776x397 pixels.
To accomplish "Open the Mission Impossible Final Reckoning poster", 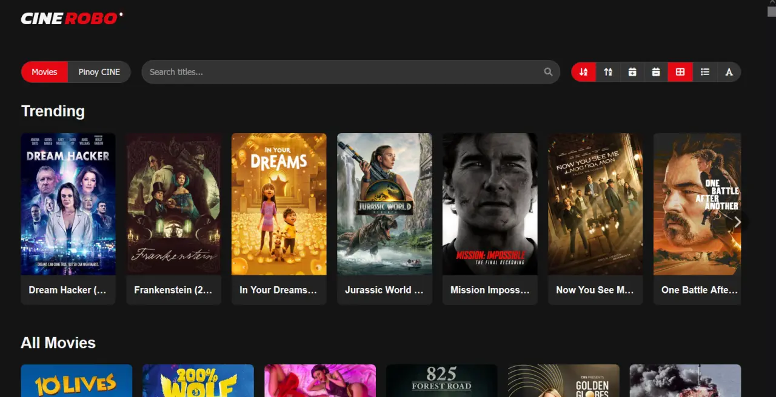I will 490,204.
